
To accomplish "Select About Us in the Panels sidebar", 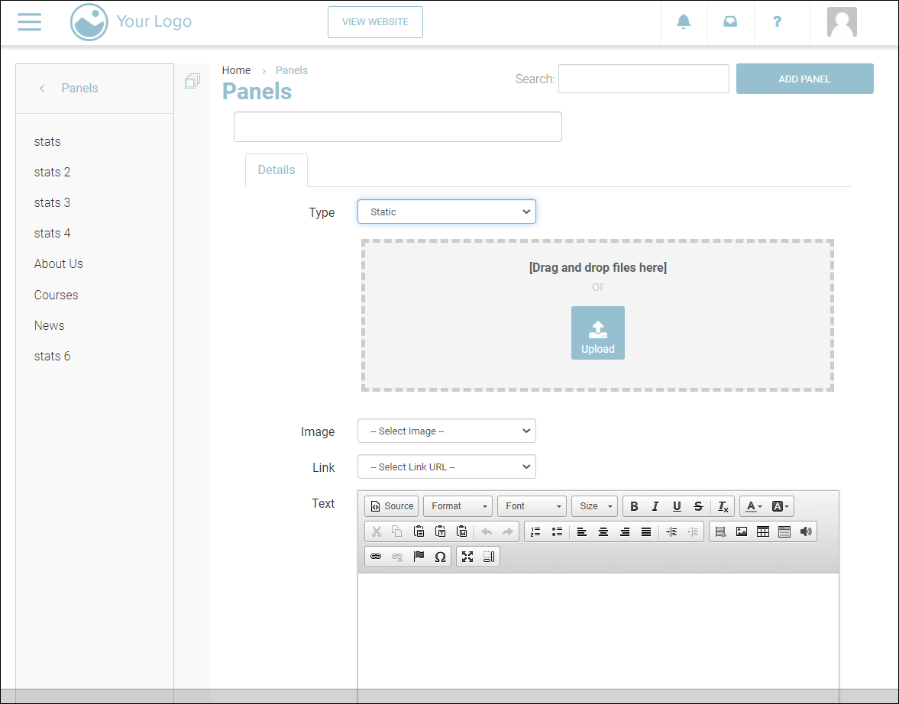I will (x=59, y=264).
